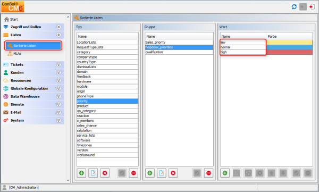Select sales_chance in Typ list

107,126
